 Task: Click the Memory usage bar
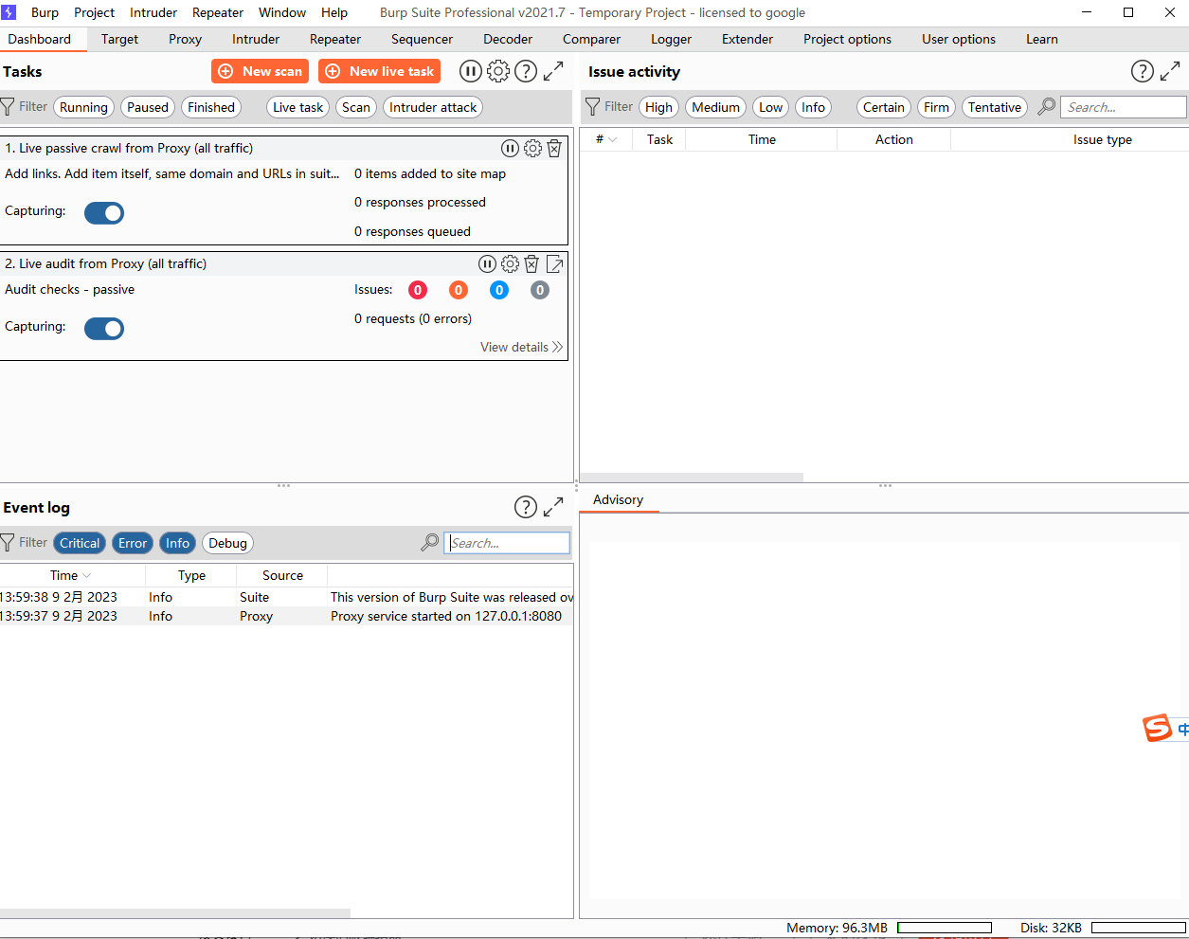(x=945, y=928)
